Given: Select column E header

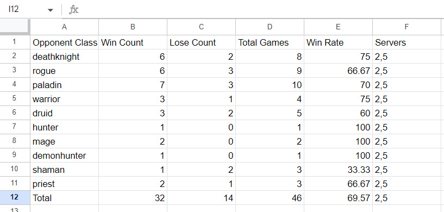Looking at the screenshot, I should pos(339,27).
